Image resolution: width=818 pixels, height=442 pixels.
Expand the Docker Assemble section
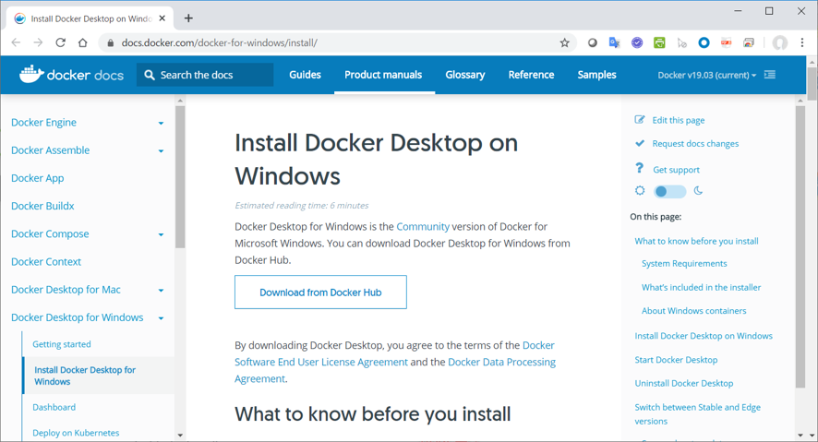tap(162, 151)
